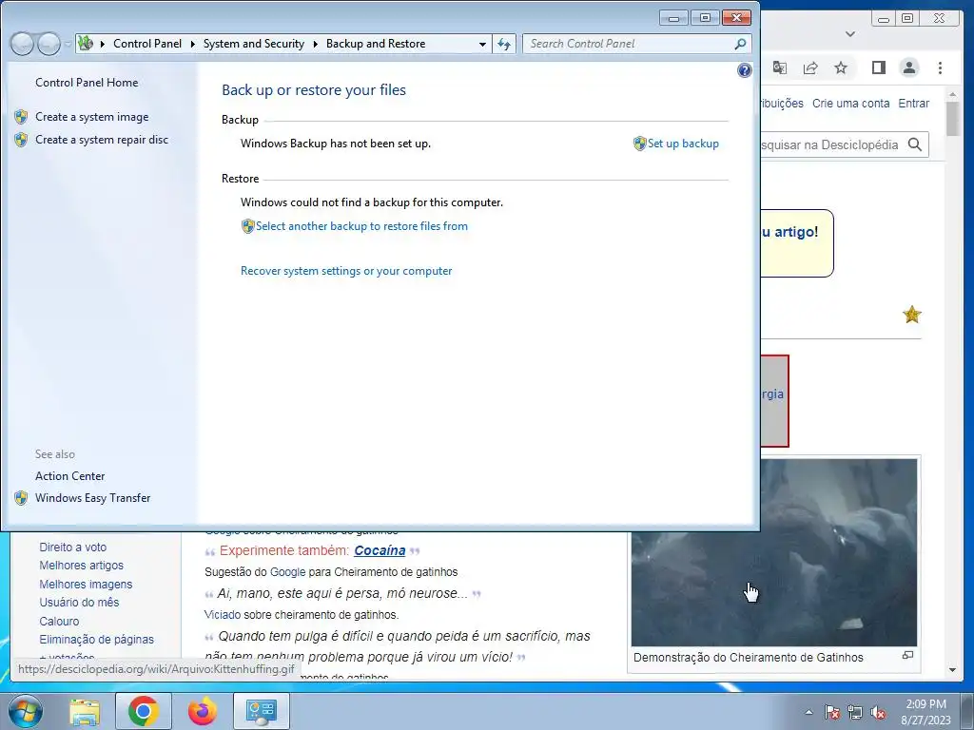Click network tray icon
The width and height of the screenshot is (974, 730).
click(855, 713)
